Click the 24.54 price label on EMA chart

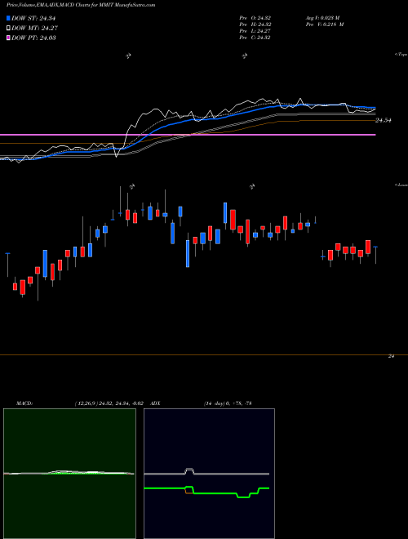point(384,120)
